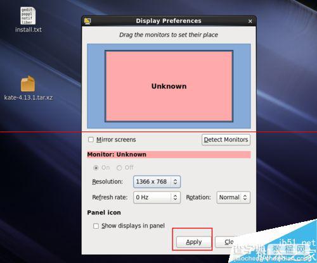The height and width of the screenshot is (263, 317).
Task: Open the Resolution dropdown showing 1366 x 768
Action: coord(157,181)
